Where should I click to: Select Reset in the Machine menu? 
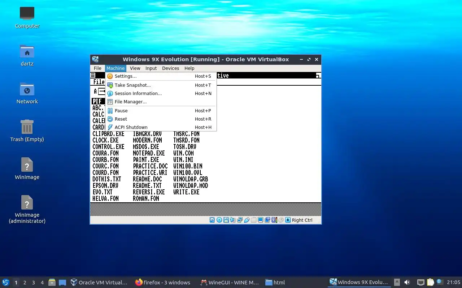[x=161, y=119]
